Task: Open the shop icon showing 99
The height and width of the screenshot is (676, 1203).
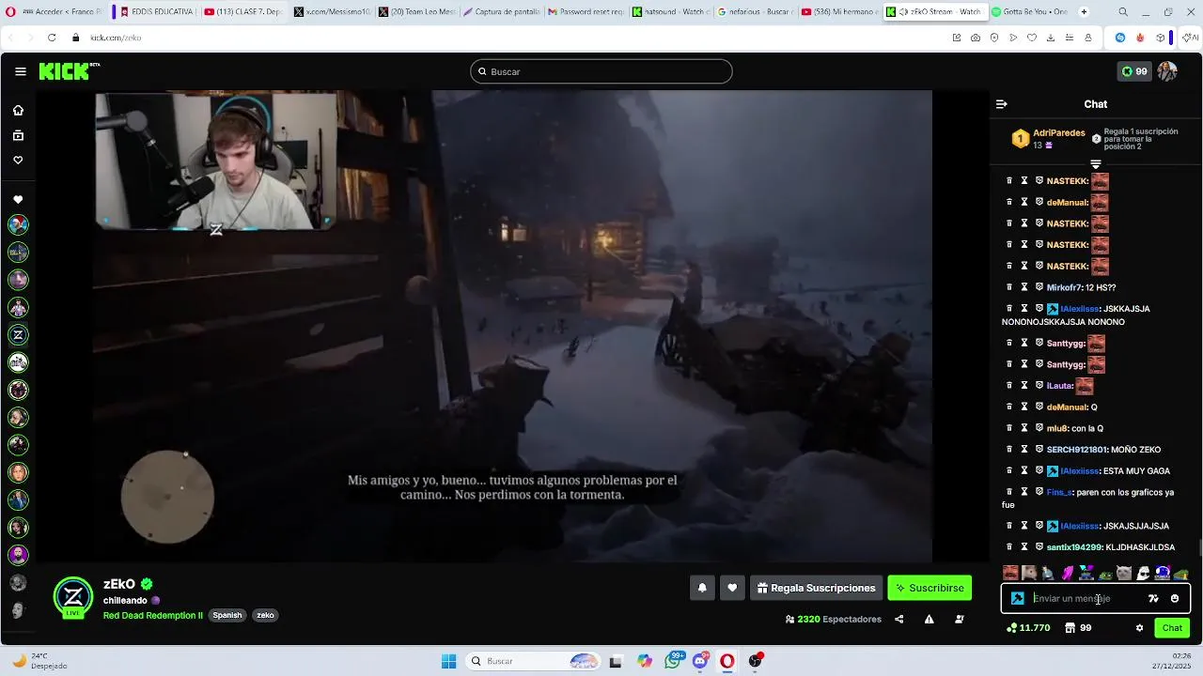Action: (1078, 628)
